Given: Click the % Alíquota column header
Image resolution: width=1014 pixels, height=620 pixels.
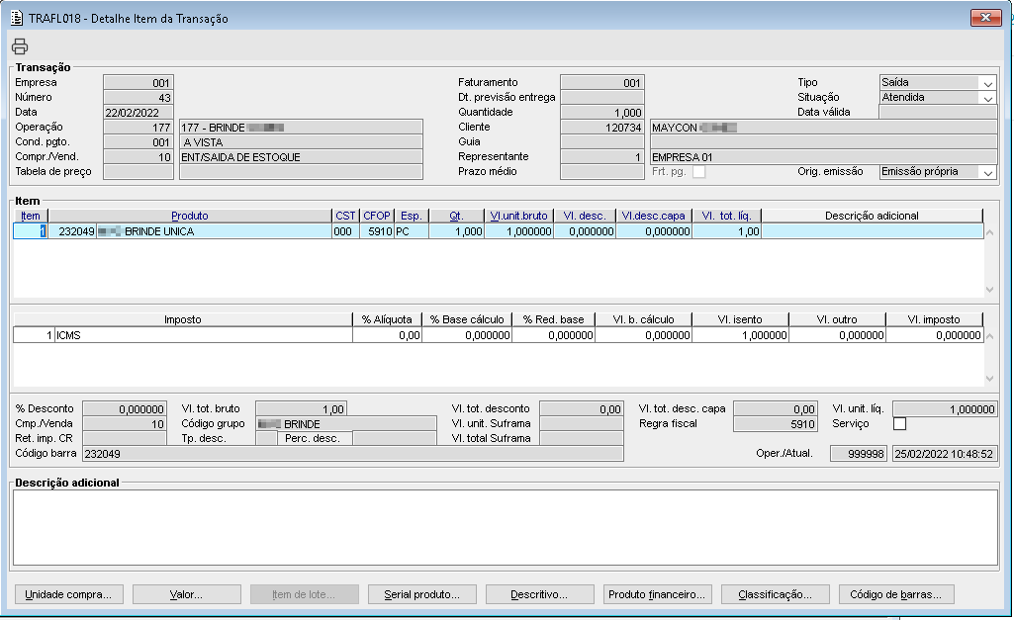Looking at the screenshot, I should 388,319.
